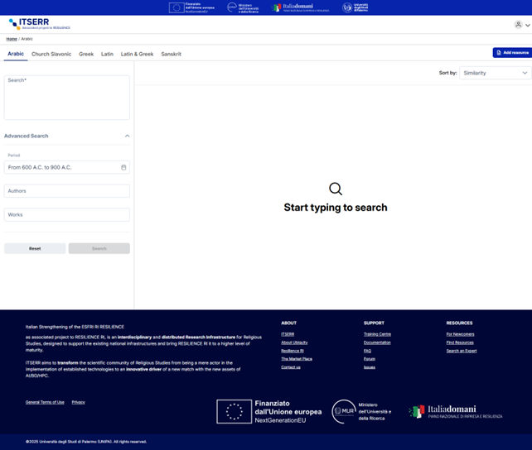Open the Latin & Greek tab

137,54
